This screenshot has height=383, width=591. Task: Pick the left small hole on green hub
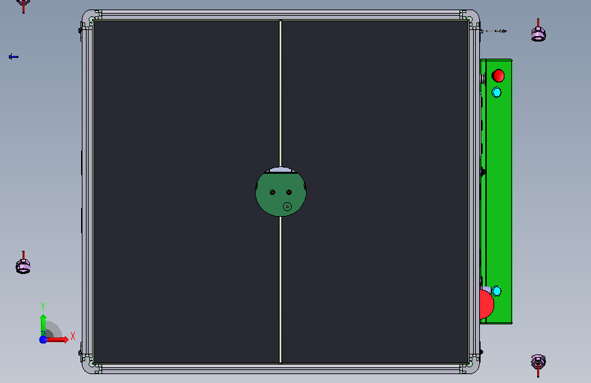(273, 192)
